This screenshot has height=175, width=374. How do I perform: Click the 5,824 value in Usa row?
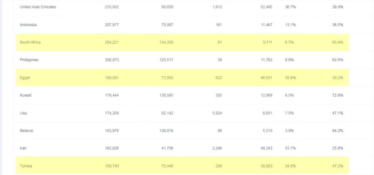[217, 113]
